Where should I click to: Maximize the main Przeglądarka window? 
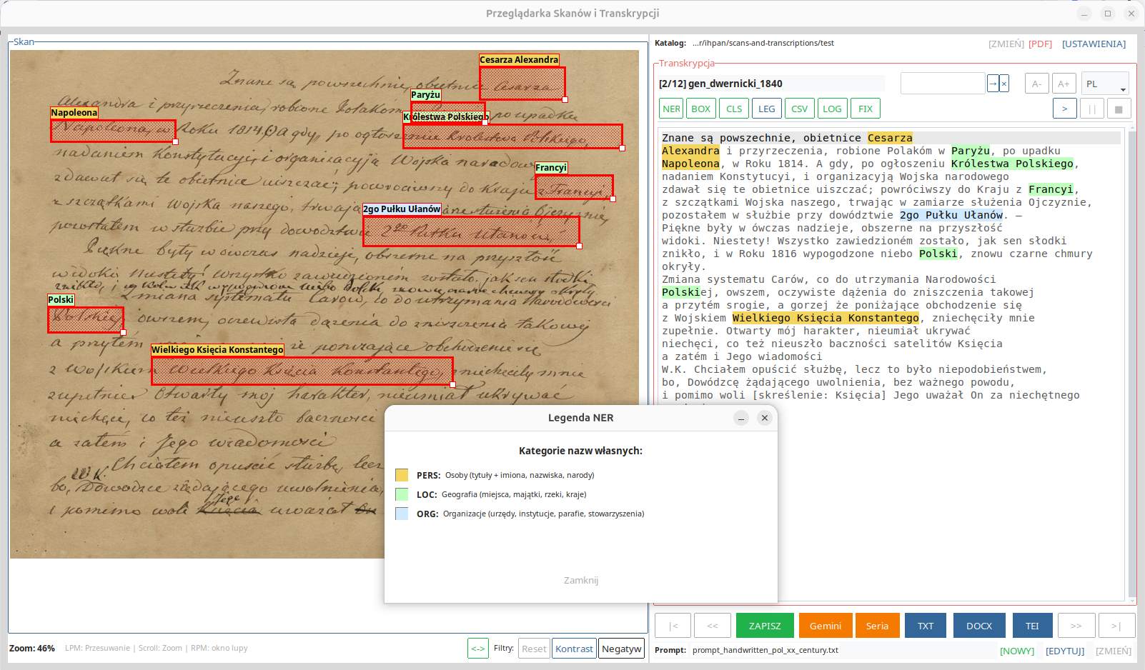[1108, 14]
